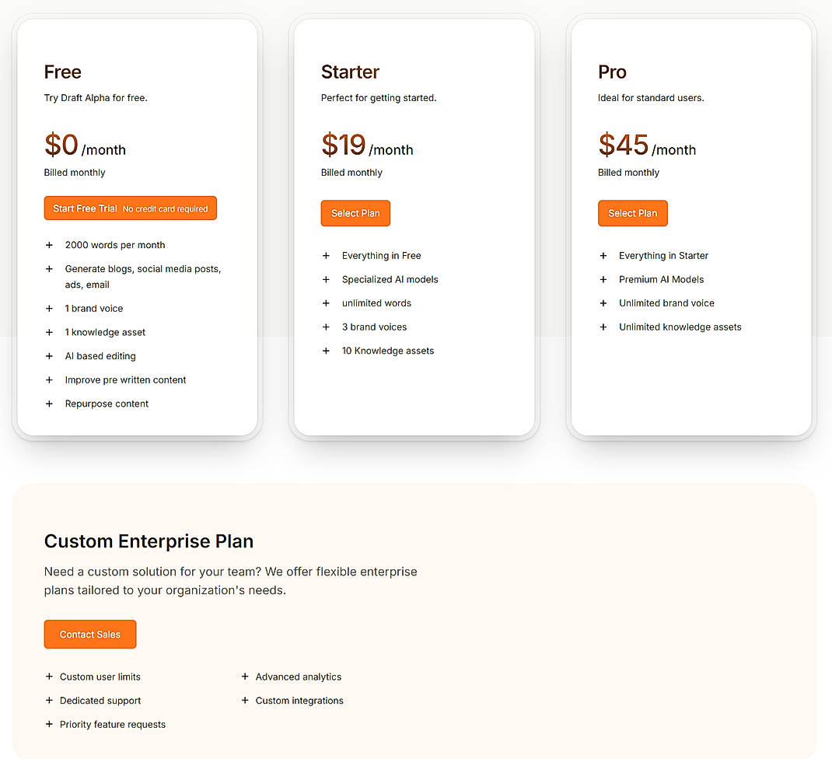Click the "Free" plan title
Image resolution: width=832 pixels, height=759 pixels.
point(62,72)
